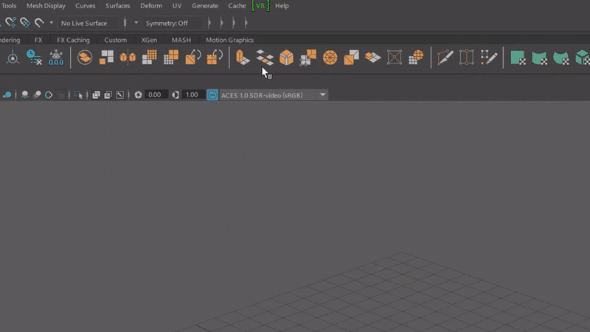The image size is (590, 332).
Task: Click the Triangulate faces shelf icon
Action: [x=352, y=58]
